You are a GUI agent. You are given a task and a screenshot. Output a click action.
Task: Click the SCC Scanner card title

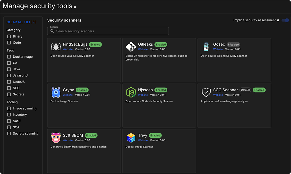tap(226, 90)
